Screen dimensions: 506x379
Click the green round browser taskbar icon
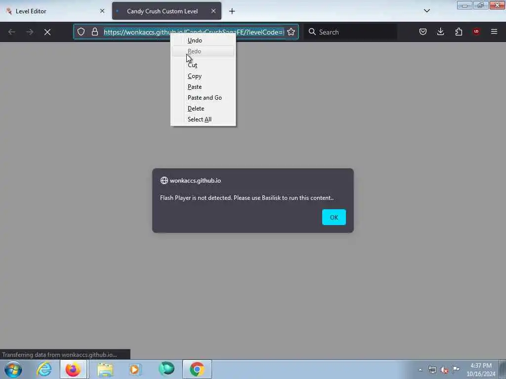[167, 369]
